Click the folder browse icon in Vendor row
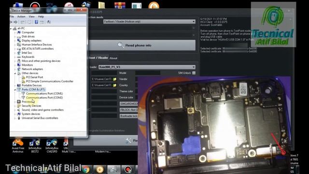309x174 pixels. [x=114, y=79]
